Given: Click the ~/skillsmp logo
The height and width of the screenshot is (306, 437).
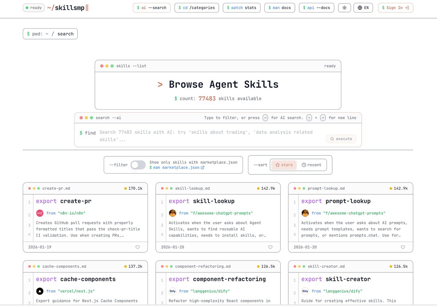Looking at the screenshot, I should (68, 8).
